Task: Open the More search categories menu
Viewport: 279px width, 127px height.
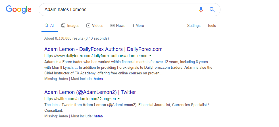Action: tap(138, 25)
